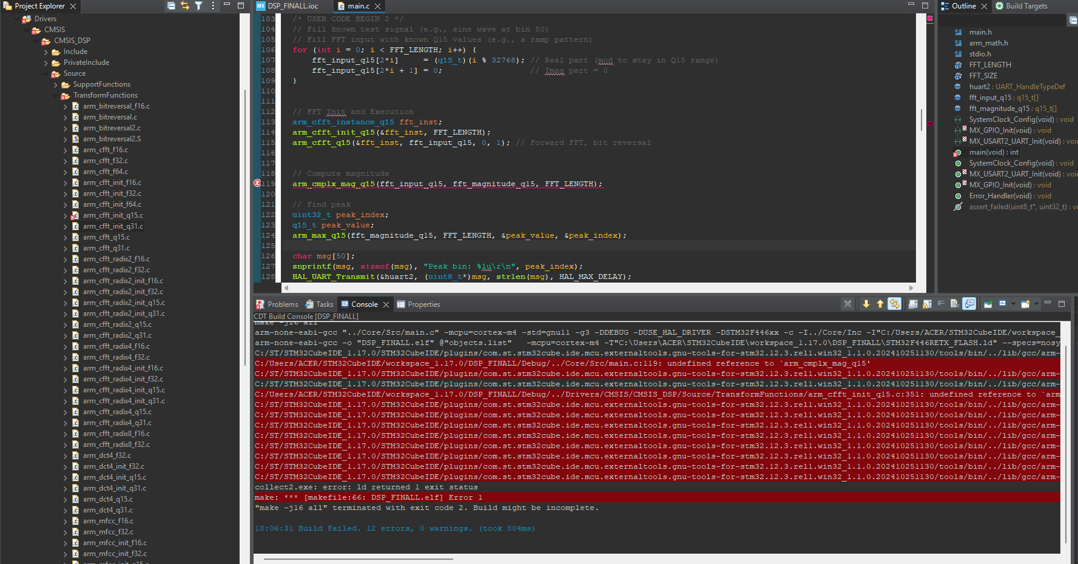
Task: Switch to the Problems tab
Action: click(x=277, y=304)
